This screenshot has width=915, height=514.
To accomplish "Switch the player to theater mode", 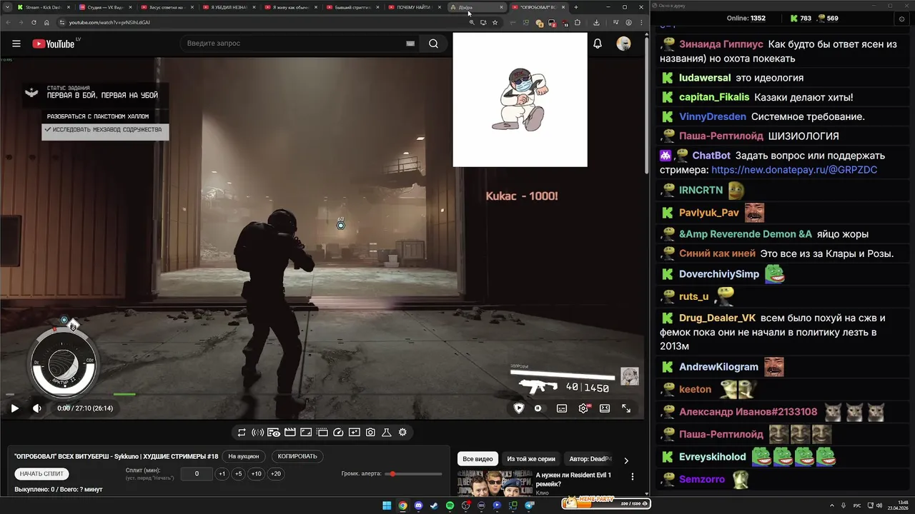I will (605, 408).
